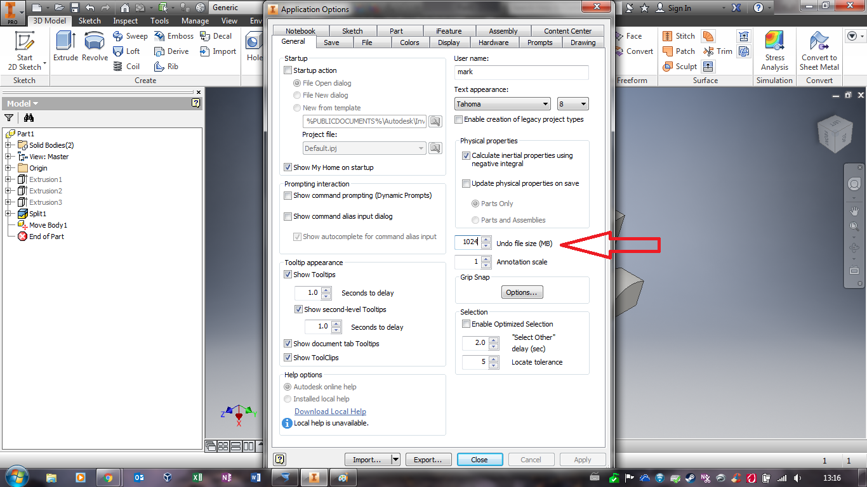
Task: Select the Trim surface tool
Action: tap(718, 51)
